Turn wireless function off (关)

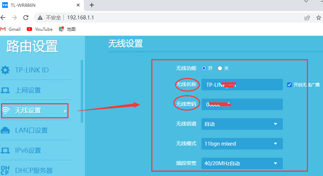(x=220, y=68)
